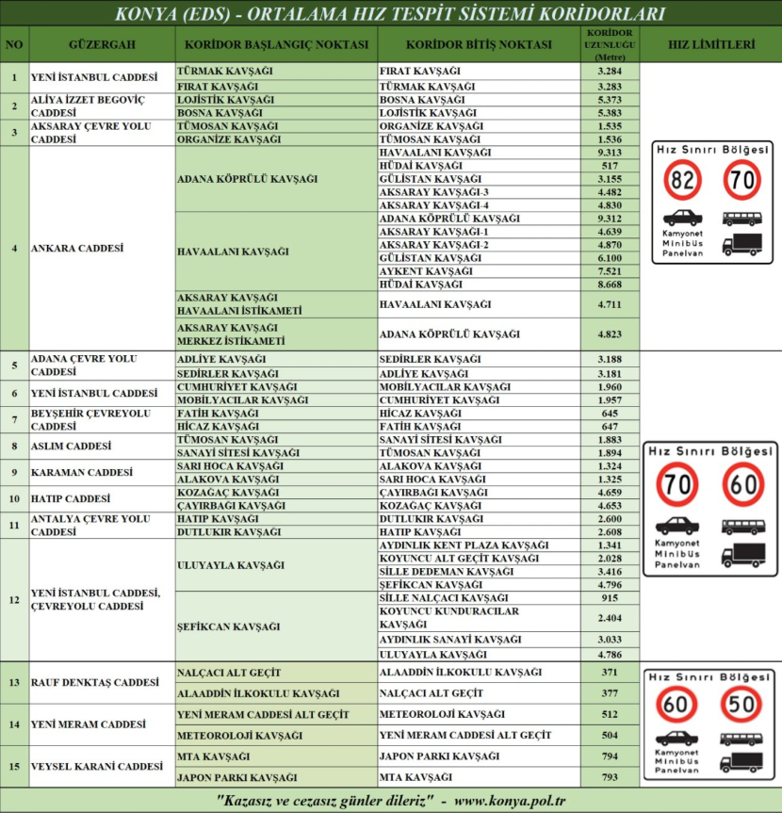Click the KORİDOR BİTİŞ NOKTASI column header
Viewport: 782px width, 813px height.
(478, 44)
